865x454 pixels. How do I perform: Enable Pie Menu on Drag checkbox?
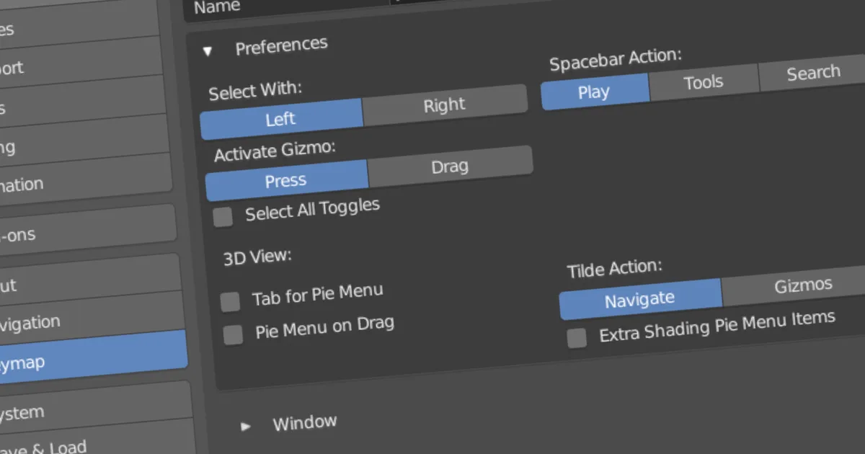pyautogui.click(x=233, y=335)
